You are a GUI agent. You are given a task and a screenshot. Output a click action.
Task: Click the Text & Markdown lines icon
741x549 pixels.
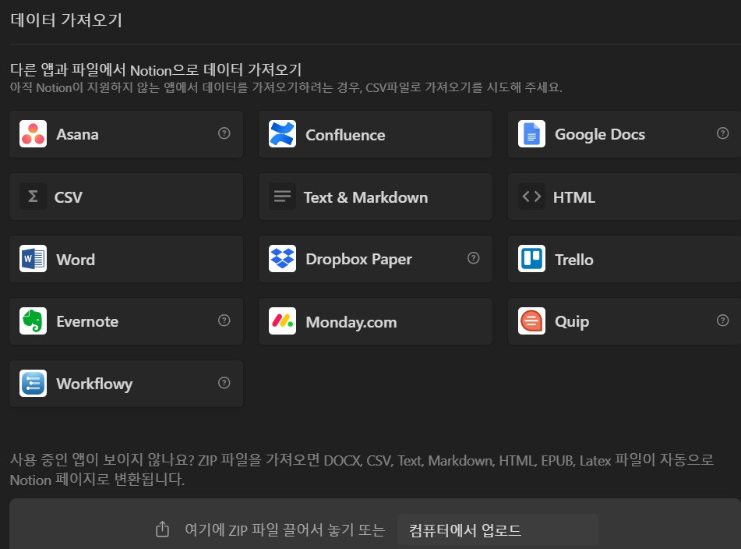[x=282, y=197]
